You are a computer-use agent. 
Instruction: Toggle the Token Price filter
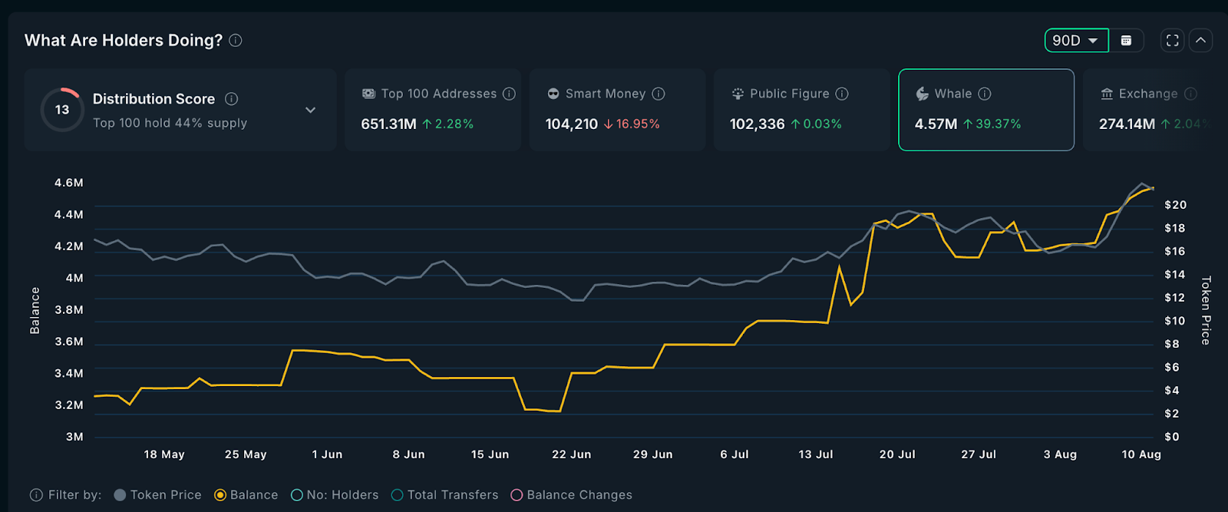157,495
